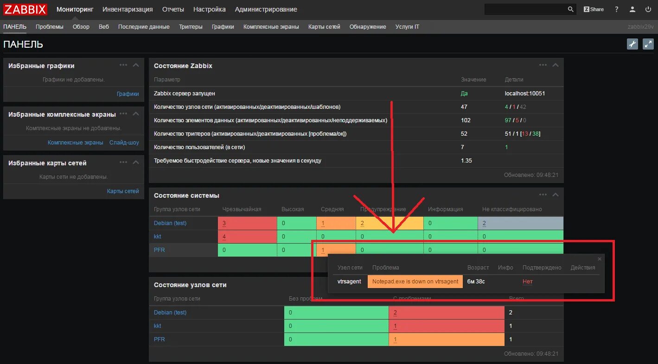Open the Администрирование main menu
This screenshot has height=364, width=658.
tap(266, 9)
